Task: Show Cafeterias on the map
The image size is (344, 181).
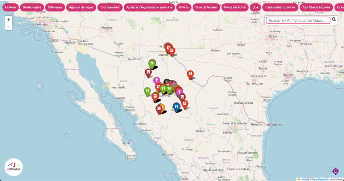Action: 55,7
